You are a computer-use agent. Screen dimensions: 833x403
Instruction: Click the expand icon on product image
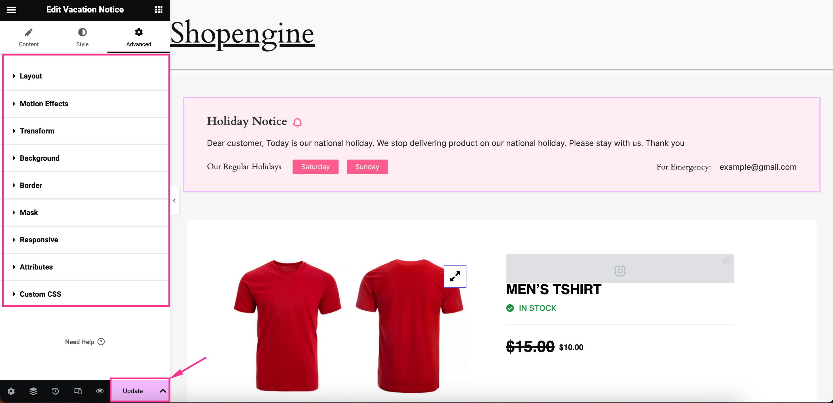[x=454, y=276]
